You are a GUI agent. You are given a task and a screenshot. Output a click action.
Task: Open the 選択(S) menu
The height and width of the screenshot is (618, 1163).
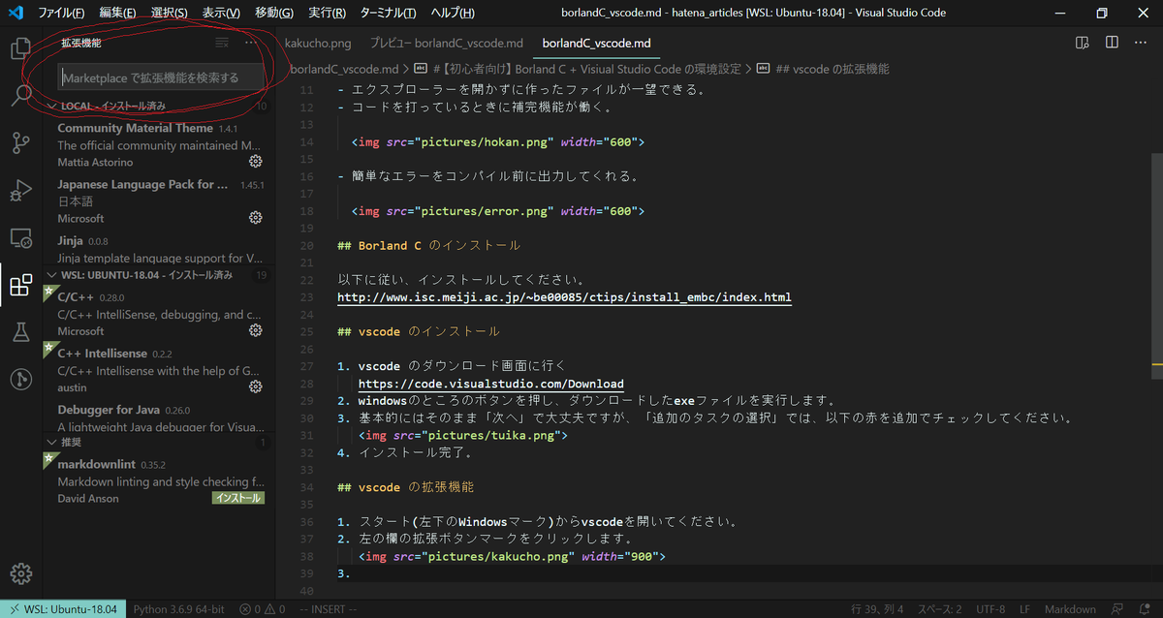(170, 13)
